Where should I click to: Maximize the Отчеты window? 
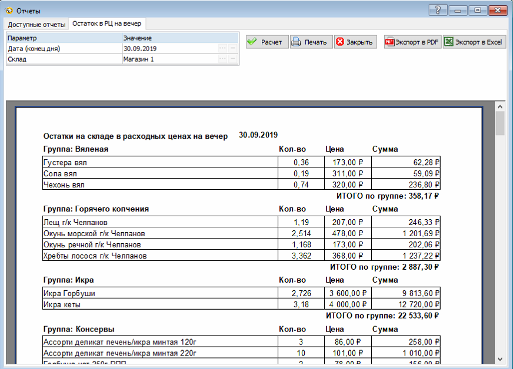pyautogui.click(x=477, y=10)
